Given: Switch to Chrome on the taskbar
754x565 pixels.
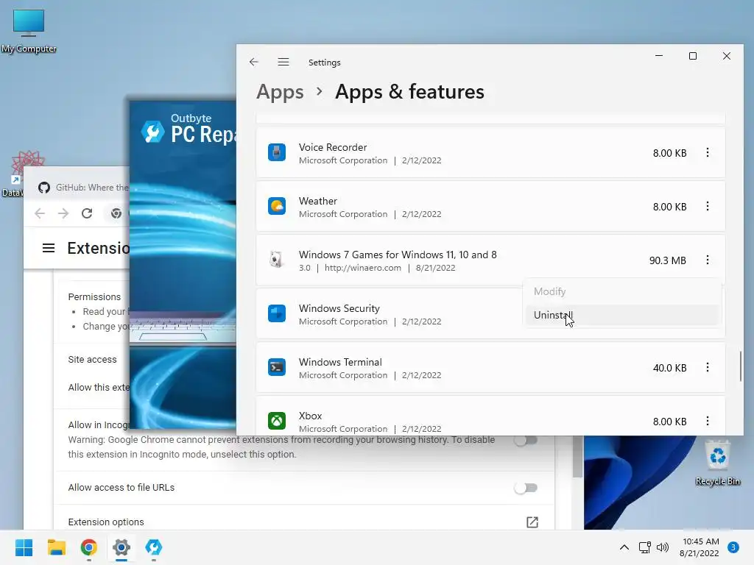Looking at the screenshot, I should pos(89,547).
